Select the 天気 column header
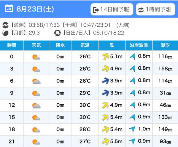The image size is (178, 147). click(36, 45)
